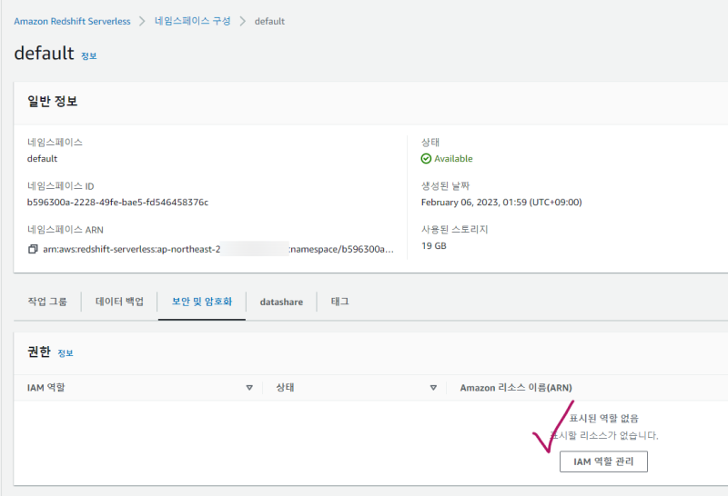The height and width of the screenshot is (496, 728).
Task: Copy the namespace ARN using copy icon
Action: pyautogui.click(x=33, y=248)
